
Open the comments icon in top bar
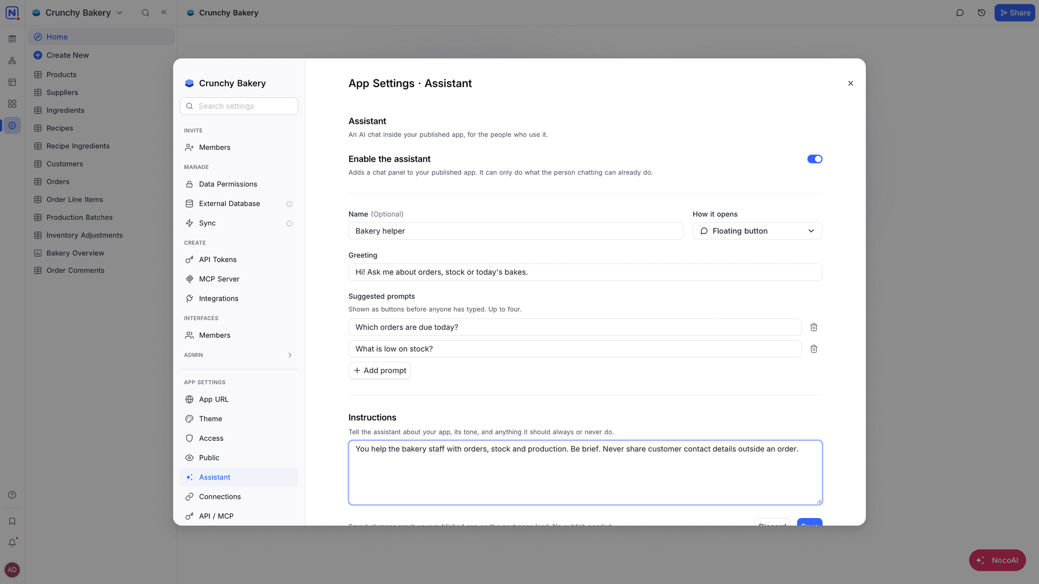[960, 12]
